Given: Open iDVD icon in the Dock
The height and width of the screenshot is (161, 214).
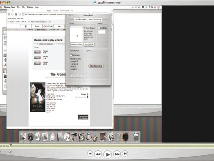Looking at the screenshot, I should [x=89, y=137].
